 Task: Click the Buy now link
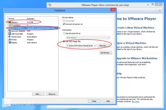(x=136, y=101)
